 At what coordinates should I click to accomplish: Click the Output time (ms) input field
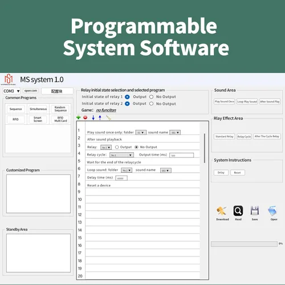point(181,155)
